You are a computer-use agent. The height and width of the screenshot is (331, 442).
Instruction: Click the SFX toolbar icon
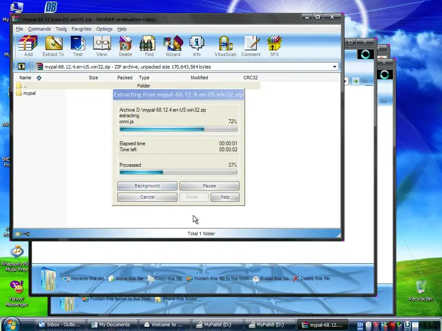274,46
